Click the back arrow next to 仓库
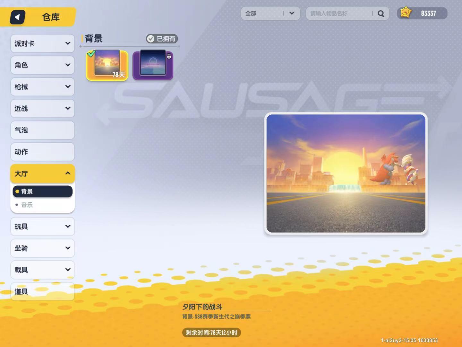 [18, 17]
